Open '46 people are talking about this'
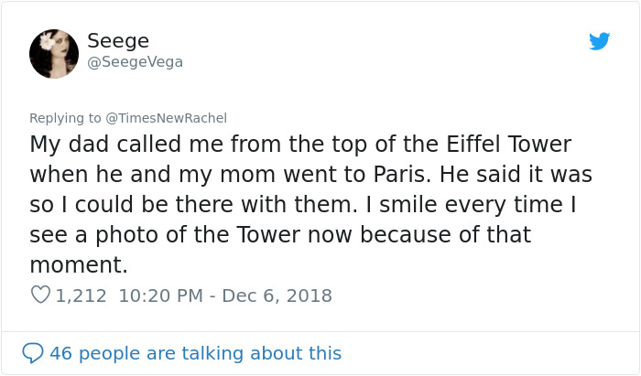Screen dimensions: 641x376 click(x=195, y=352)
